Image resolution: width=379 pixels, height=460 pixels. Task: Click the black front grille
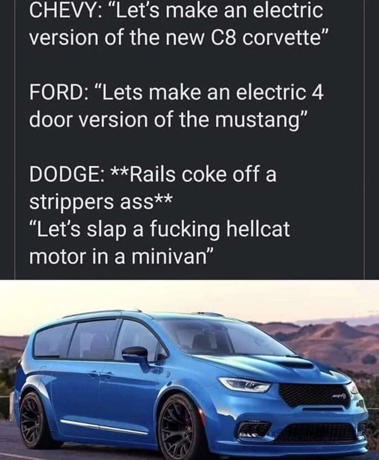click(x=313, y=394)
